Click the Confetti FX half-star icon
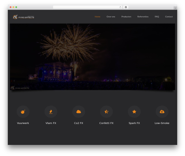The image size is (185, 156). coord(107,112)
